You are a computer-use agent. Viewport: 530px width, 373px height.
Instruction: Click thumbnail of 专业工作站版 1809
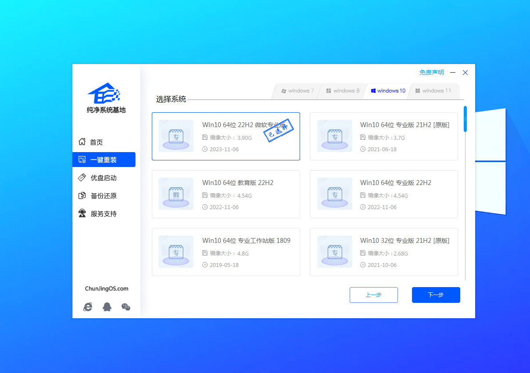176,252
